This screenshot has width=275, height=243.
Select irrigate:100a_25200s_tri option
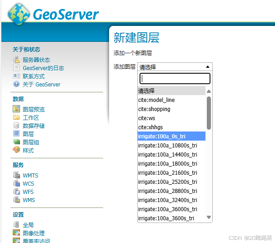171,182
